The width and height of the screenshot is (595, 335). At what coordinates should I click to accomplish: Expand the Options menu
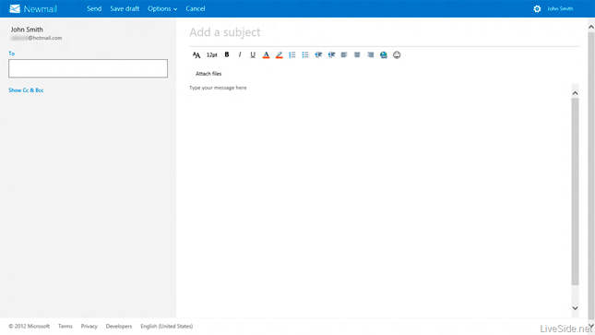click(x=162, y=8)
